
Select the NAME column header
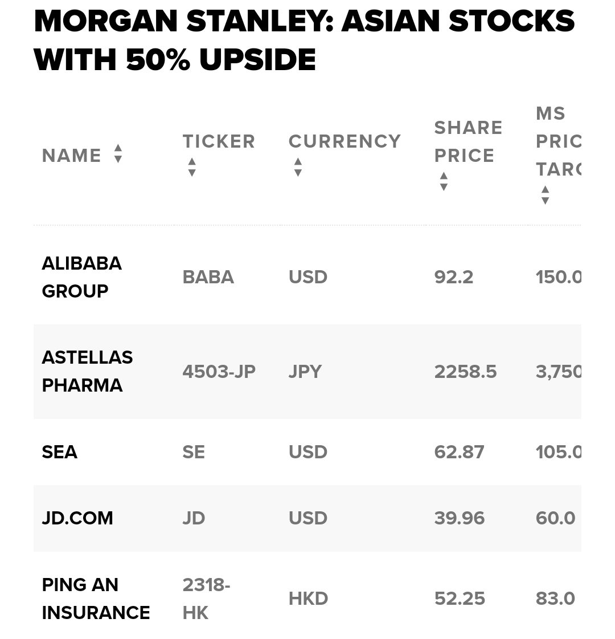(72, 155)
